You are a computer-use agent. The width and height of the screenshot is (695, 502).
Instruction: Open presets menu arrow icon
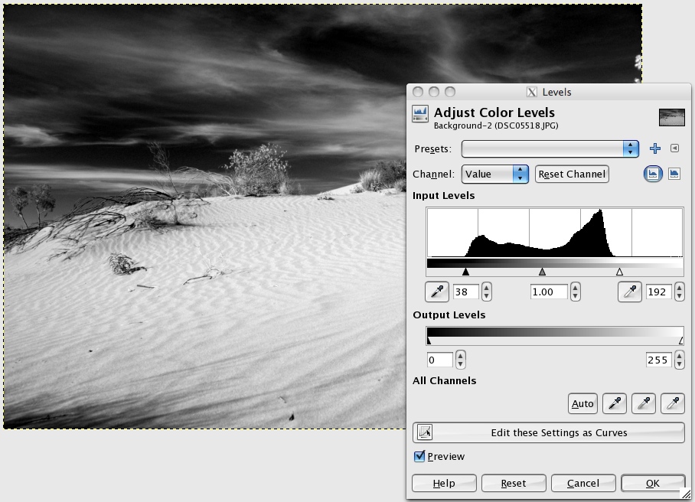674,148
